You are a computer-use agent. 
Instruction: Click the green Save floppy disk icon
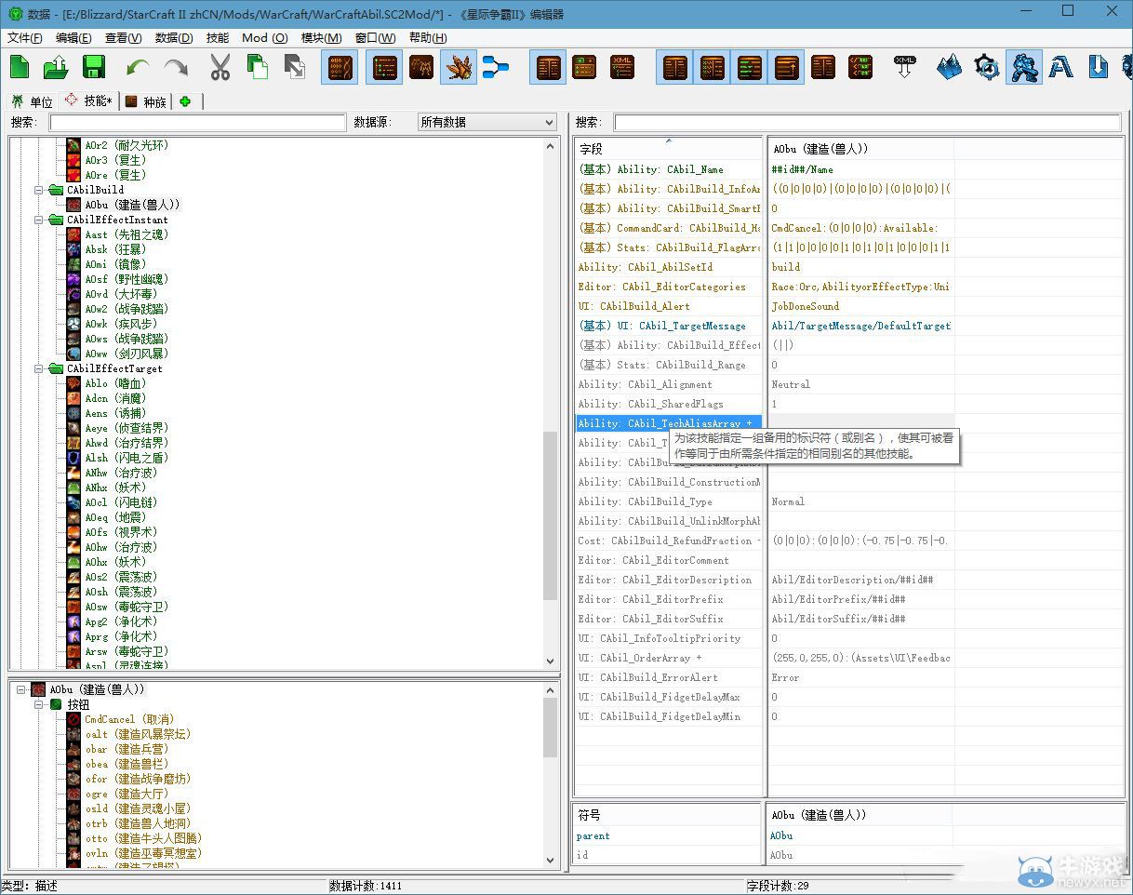point(93,67)
